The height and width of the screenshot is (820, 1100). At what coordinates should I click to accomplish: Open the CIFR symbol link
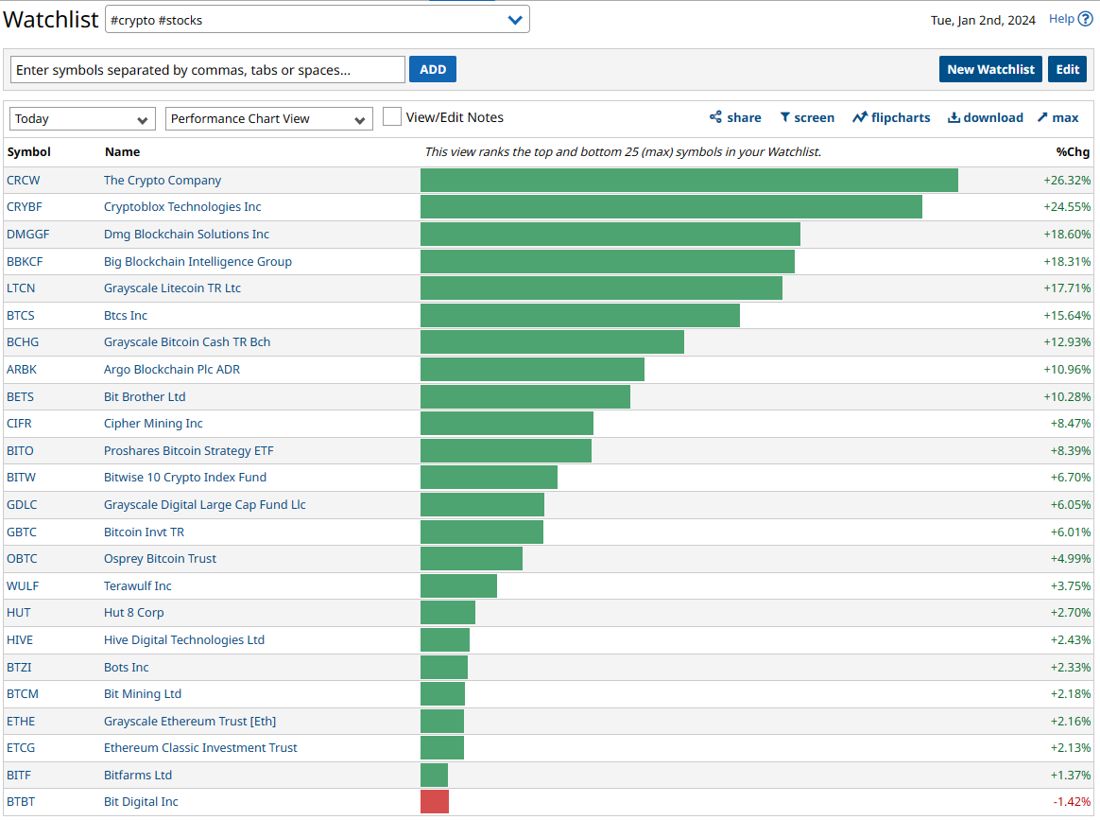tap(19, 424)
